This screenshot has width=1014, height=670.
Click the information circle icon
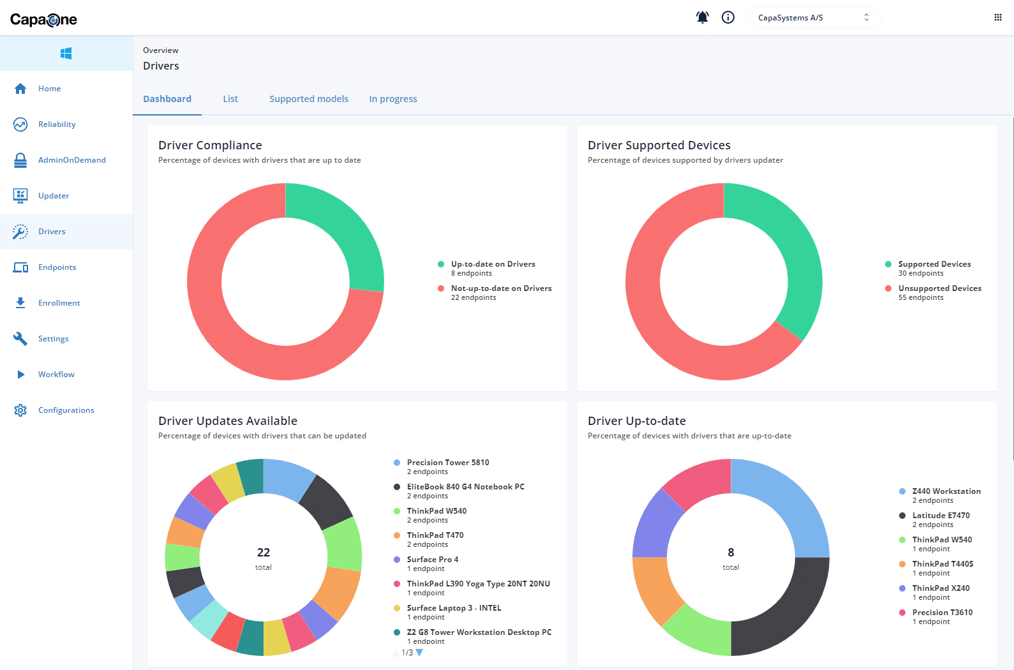tap(728, 17)
